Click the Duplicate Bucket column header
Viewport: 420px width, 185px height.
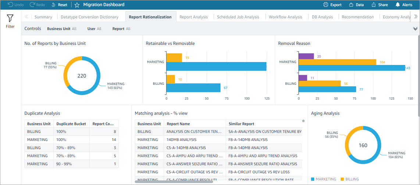point(71,124)
